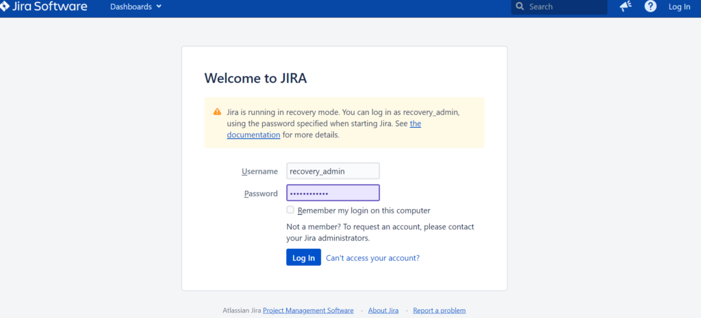
Task: Click the Username label
Action: [x=259, y=171]
